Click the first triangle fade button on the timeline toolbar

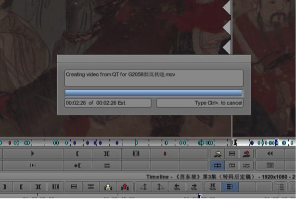[143, 187]
